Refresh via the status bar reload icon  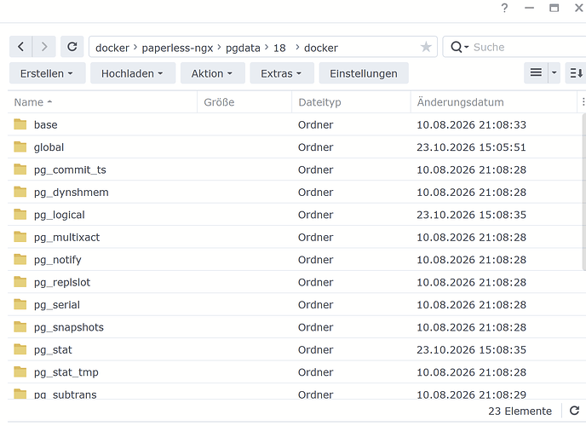[x=574, y=411]
